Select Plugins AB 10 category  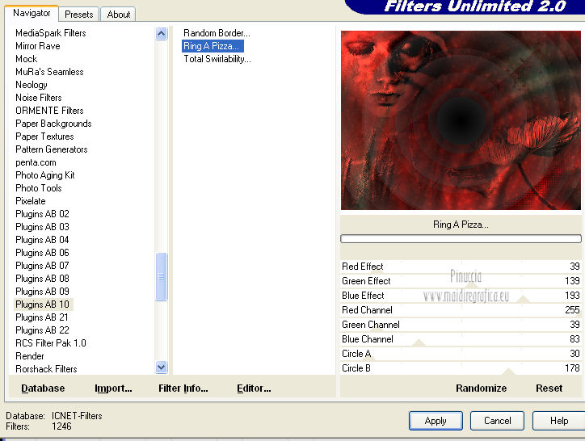(x=42, y=304)
